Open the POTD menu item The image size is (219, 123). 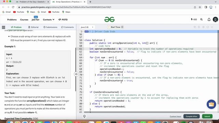point(63,20)
